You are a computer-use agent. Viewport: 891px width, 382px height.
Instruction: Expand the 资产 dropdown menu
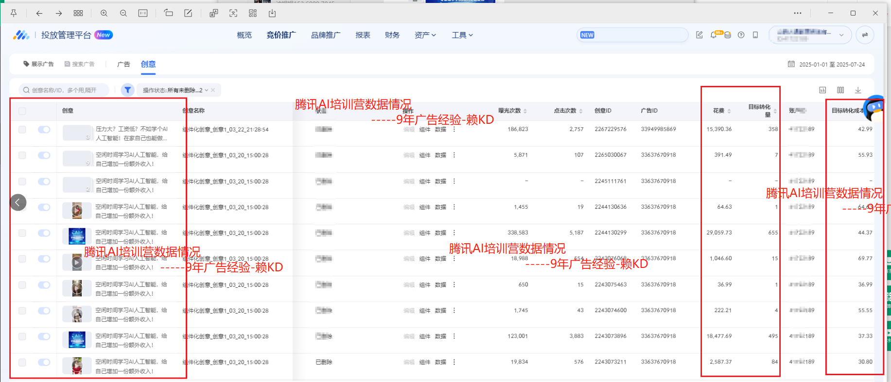point(425,35)
